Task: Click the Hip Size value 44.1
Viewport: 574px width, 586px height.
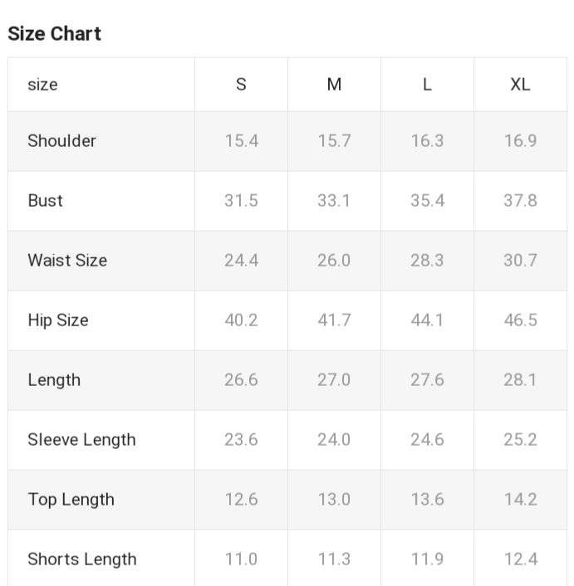Action: (x=427, y=320)
